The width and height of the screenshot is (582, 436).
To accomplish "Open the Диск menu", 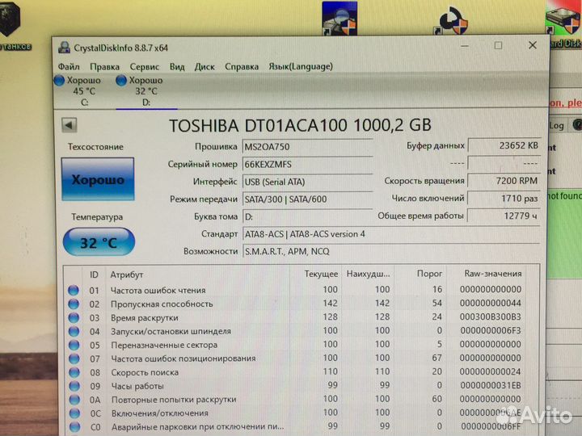I will coord(205,67).
